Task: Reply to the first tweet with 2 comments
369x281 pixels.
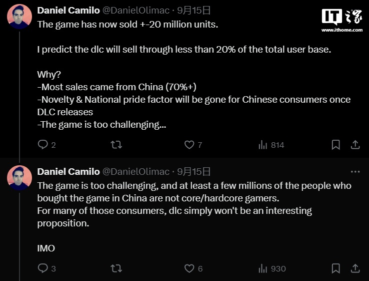Action: click(46, 145)
